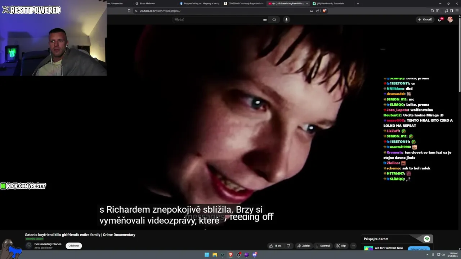
Task: Open the green app icon next to File Explorer
Action: pos(223,255)
